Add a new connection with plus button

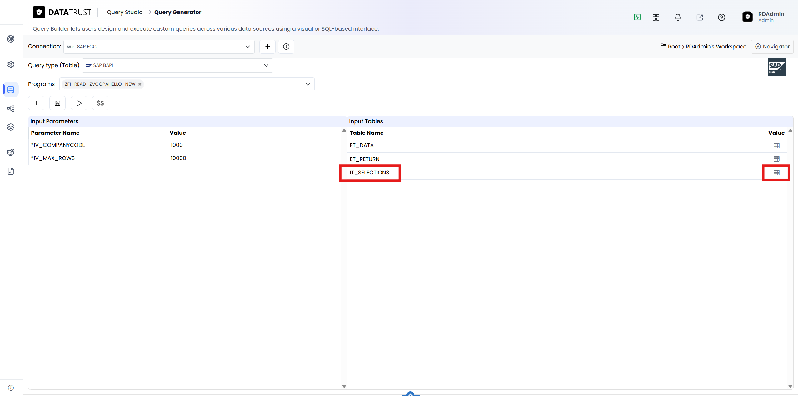pos(267,47)
